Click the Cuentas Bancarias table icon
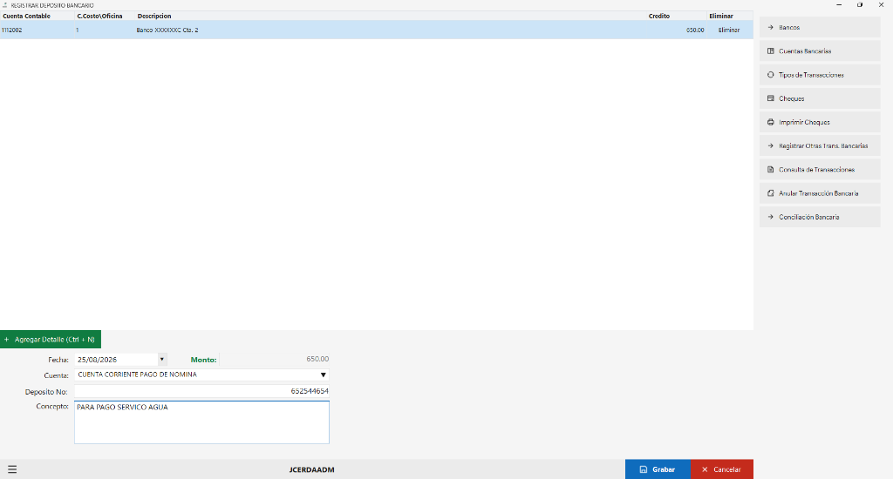 tap(771, 51)
